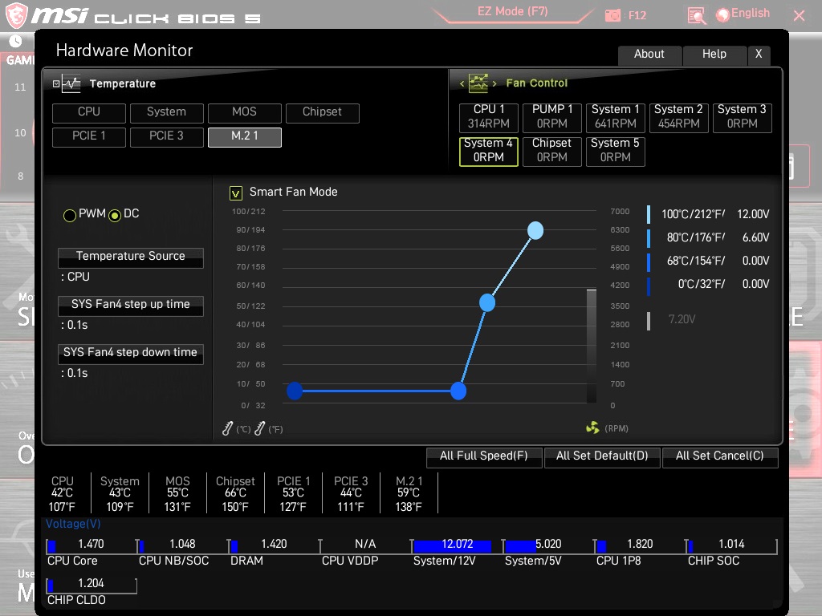822x616 pixels.
Task: Select the Chipset fan tab
Action: 552,151
